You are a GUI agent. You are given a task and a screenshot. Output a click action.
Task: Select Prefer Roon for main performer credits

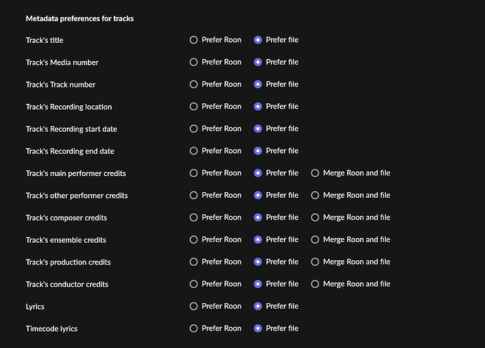(194, 173)
